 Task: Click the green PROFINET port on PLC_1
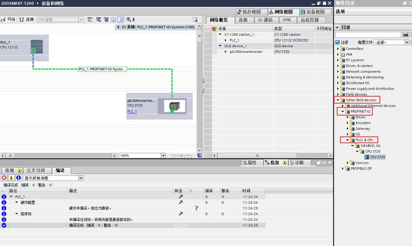tap(33, 51)
